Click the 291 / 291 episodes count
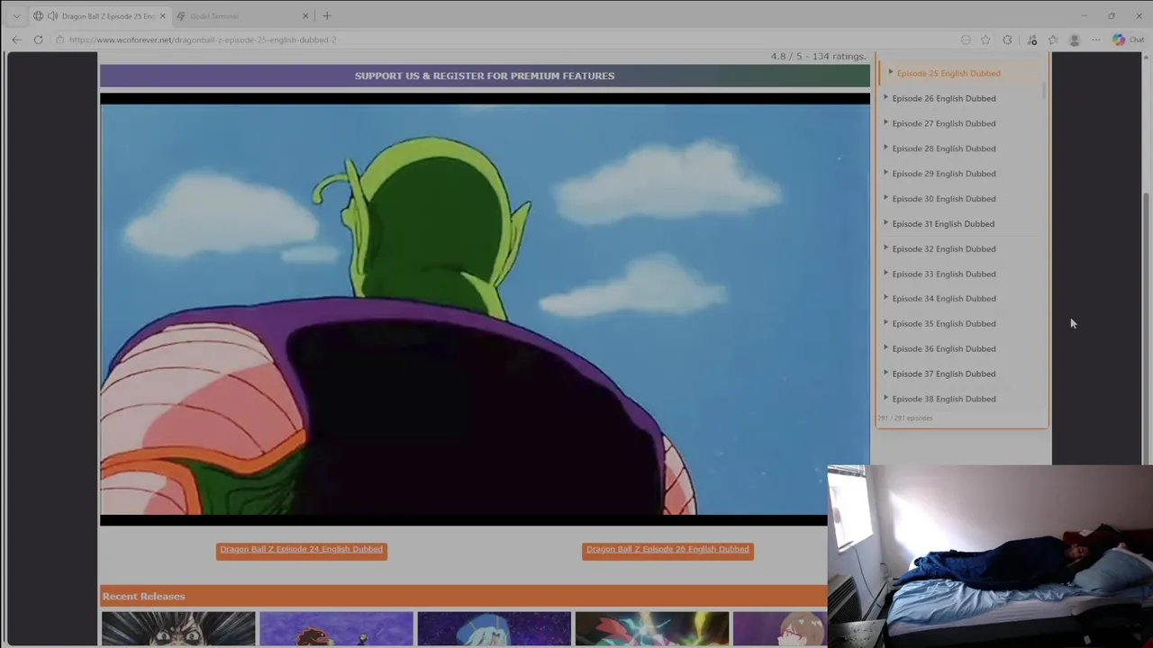The image size is (1153, 648). [905, 418]
